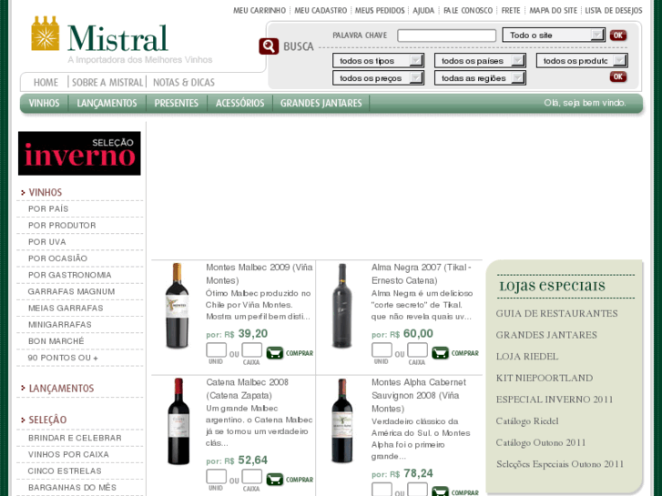Open the Presentes tab
Screen dimensions: 662x496
click(x=176, y=104)
